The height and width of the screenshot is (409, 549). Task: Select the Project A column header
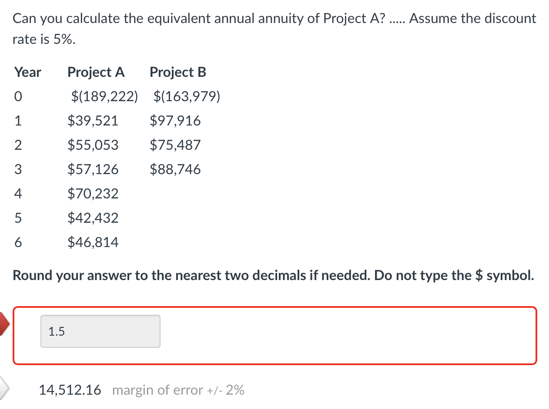point(96,72)
